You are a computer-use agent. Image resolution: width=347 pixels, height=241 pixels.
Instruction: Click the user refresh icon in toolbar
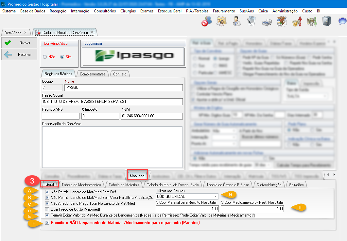coord(206,22)
